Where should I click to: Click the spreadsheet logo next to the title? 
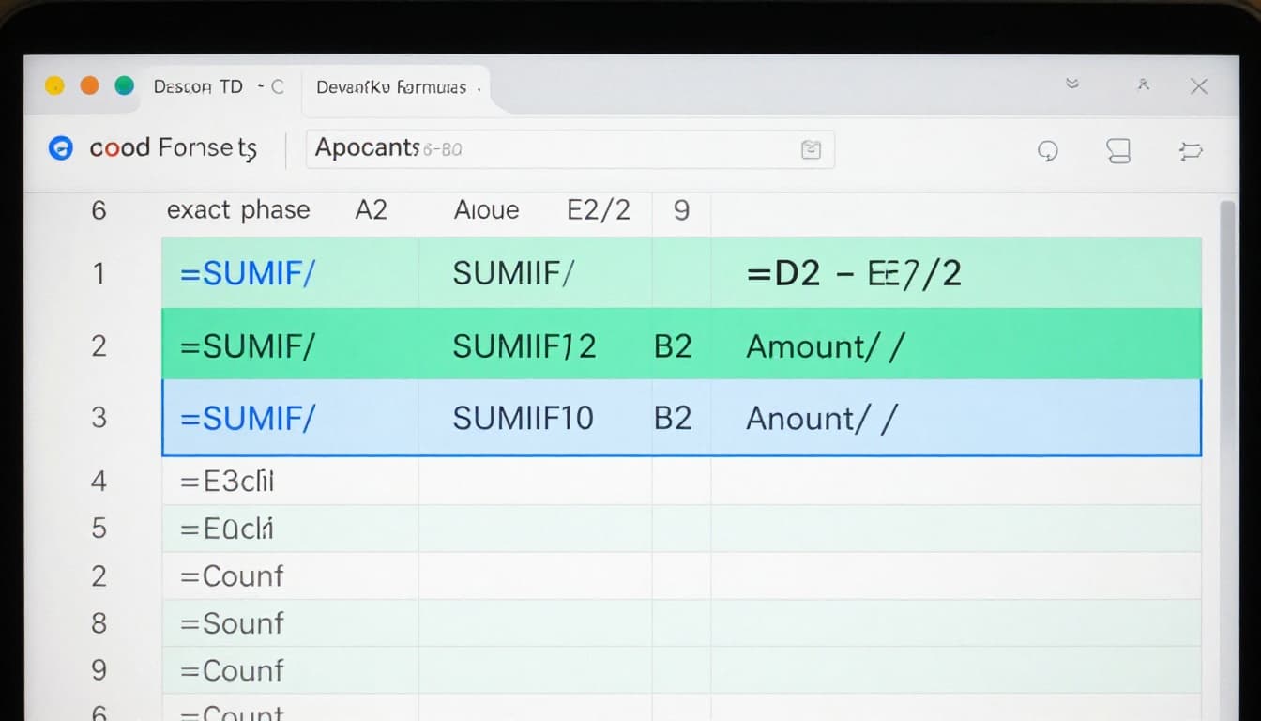pos(59,148)
